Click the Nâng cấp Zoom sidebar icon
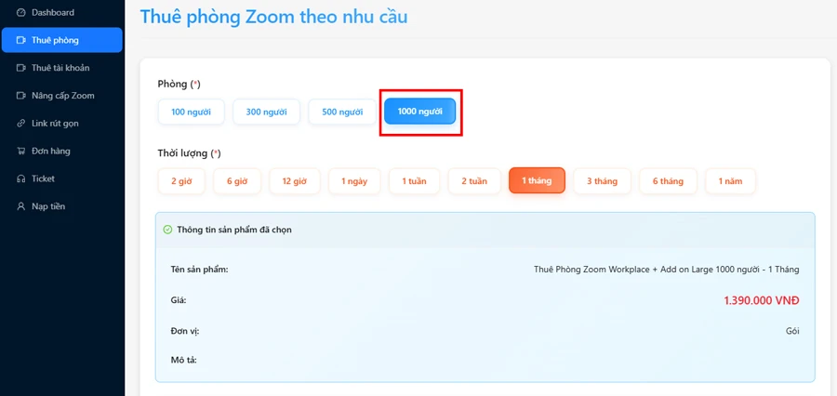837x396 pixels. pyautogui.click(x=20, y=96)
